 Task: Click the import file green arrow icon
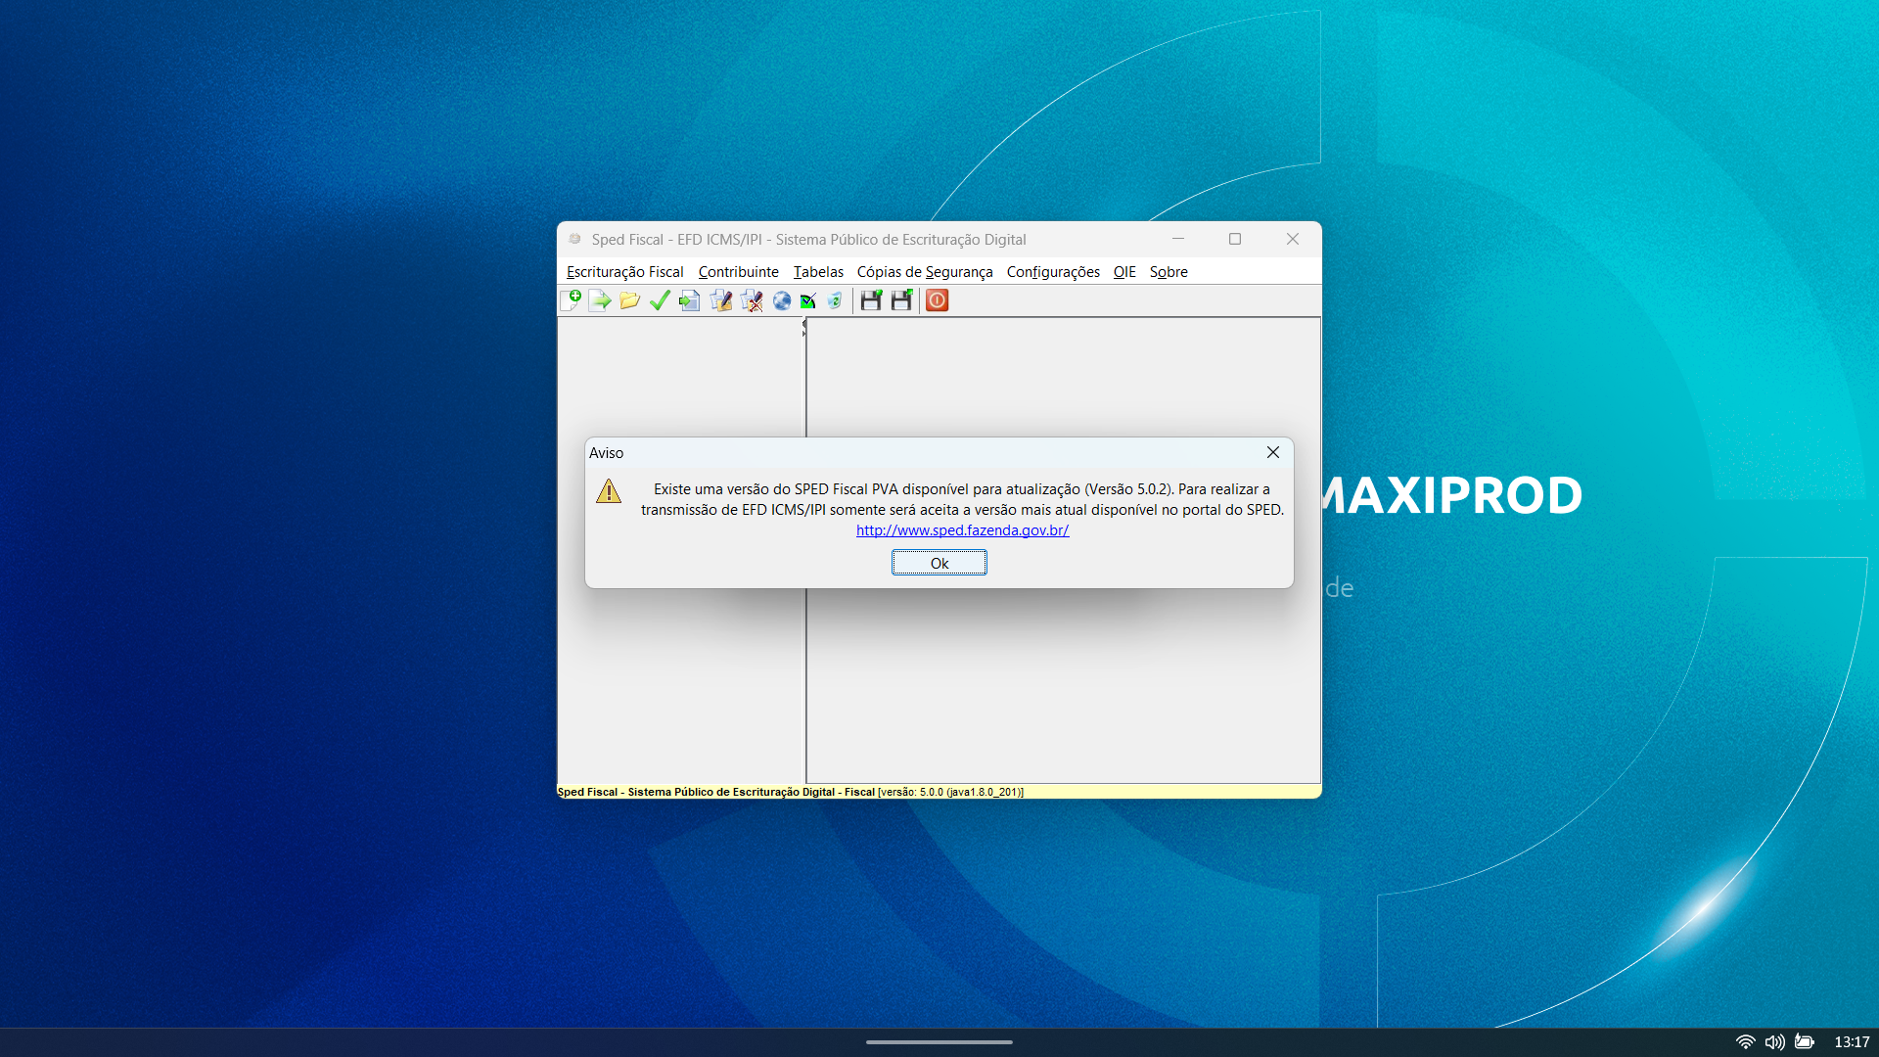click(600, 300)
